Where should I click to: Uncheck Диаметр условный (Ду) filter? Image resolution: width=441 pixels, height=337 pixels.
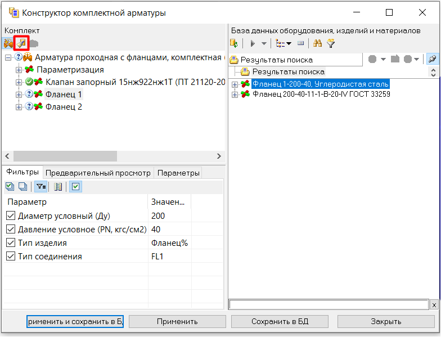point(10,216)
